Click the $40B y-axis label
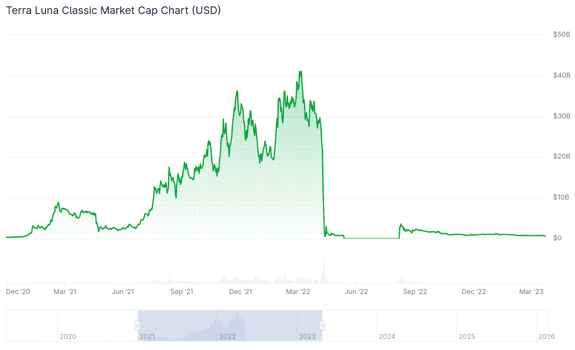The height and width of the screenshot is (350, 575). point(561,75)
